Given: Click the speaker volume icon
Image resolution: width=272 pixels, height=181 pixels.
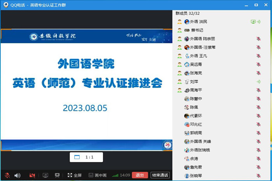Looking at the screenshot, I should (x=17, y=175).
